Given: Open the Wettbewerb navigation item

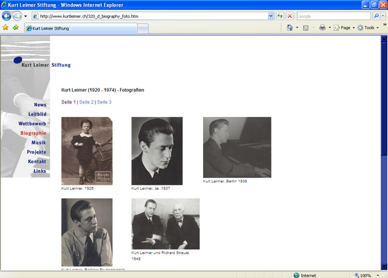Looking at the screenshot, I should point(32,124).
